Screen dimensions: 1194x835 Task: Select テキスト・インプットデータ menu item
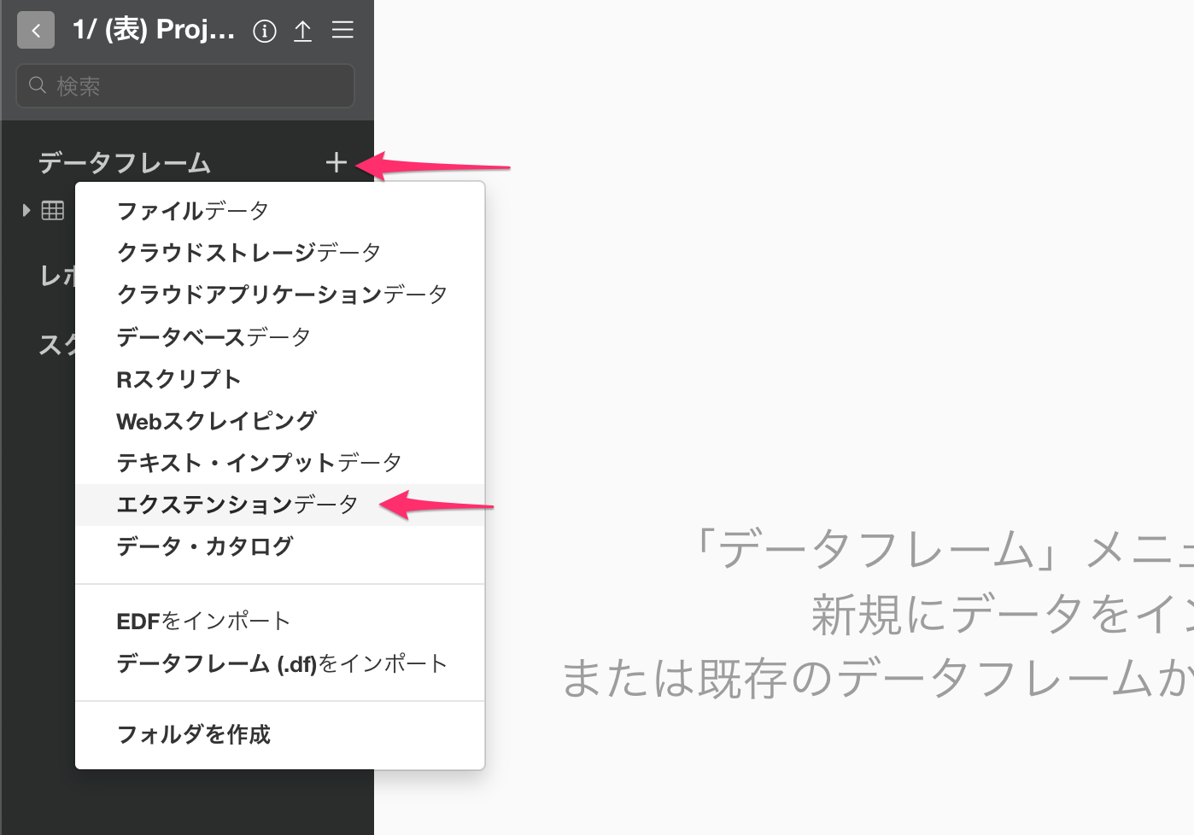coord(279,462)
